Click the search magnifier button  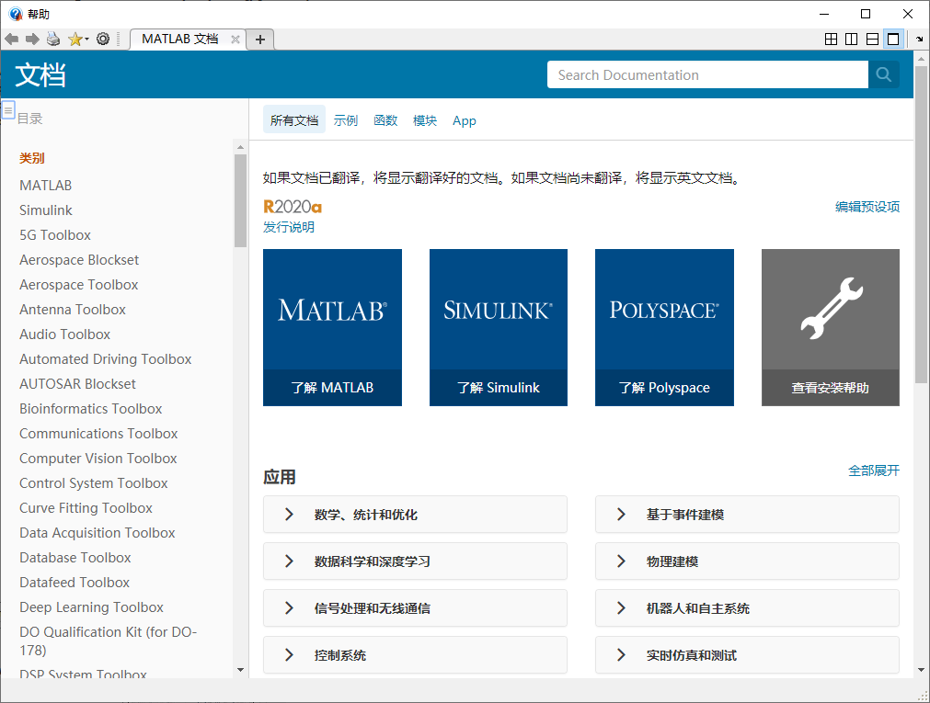point(884,74)
